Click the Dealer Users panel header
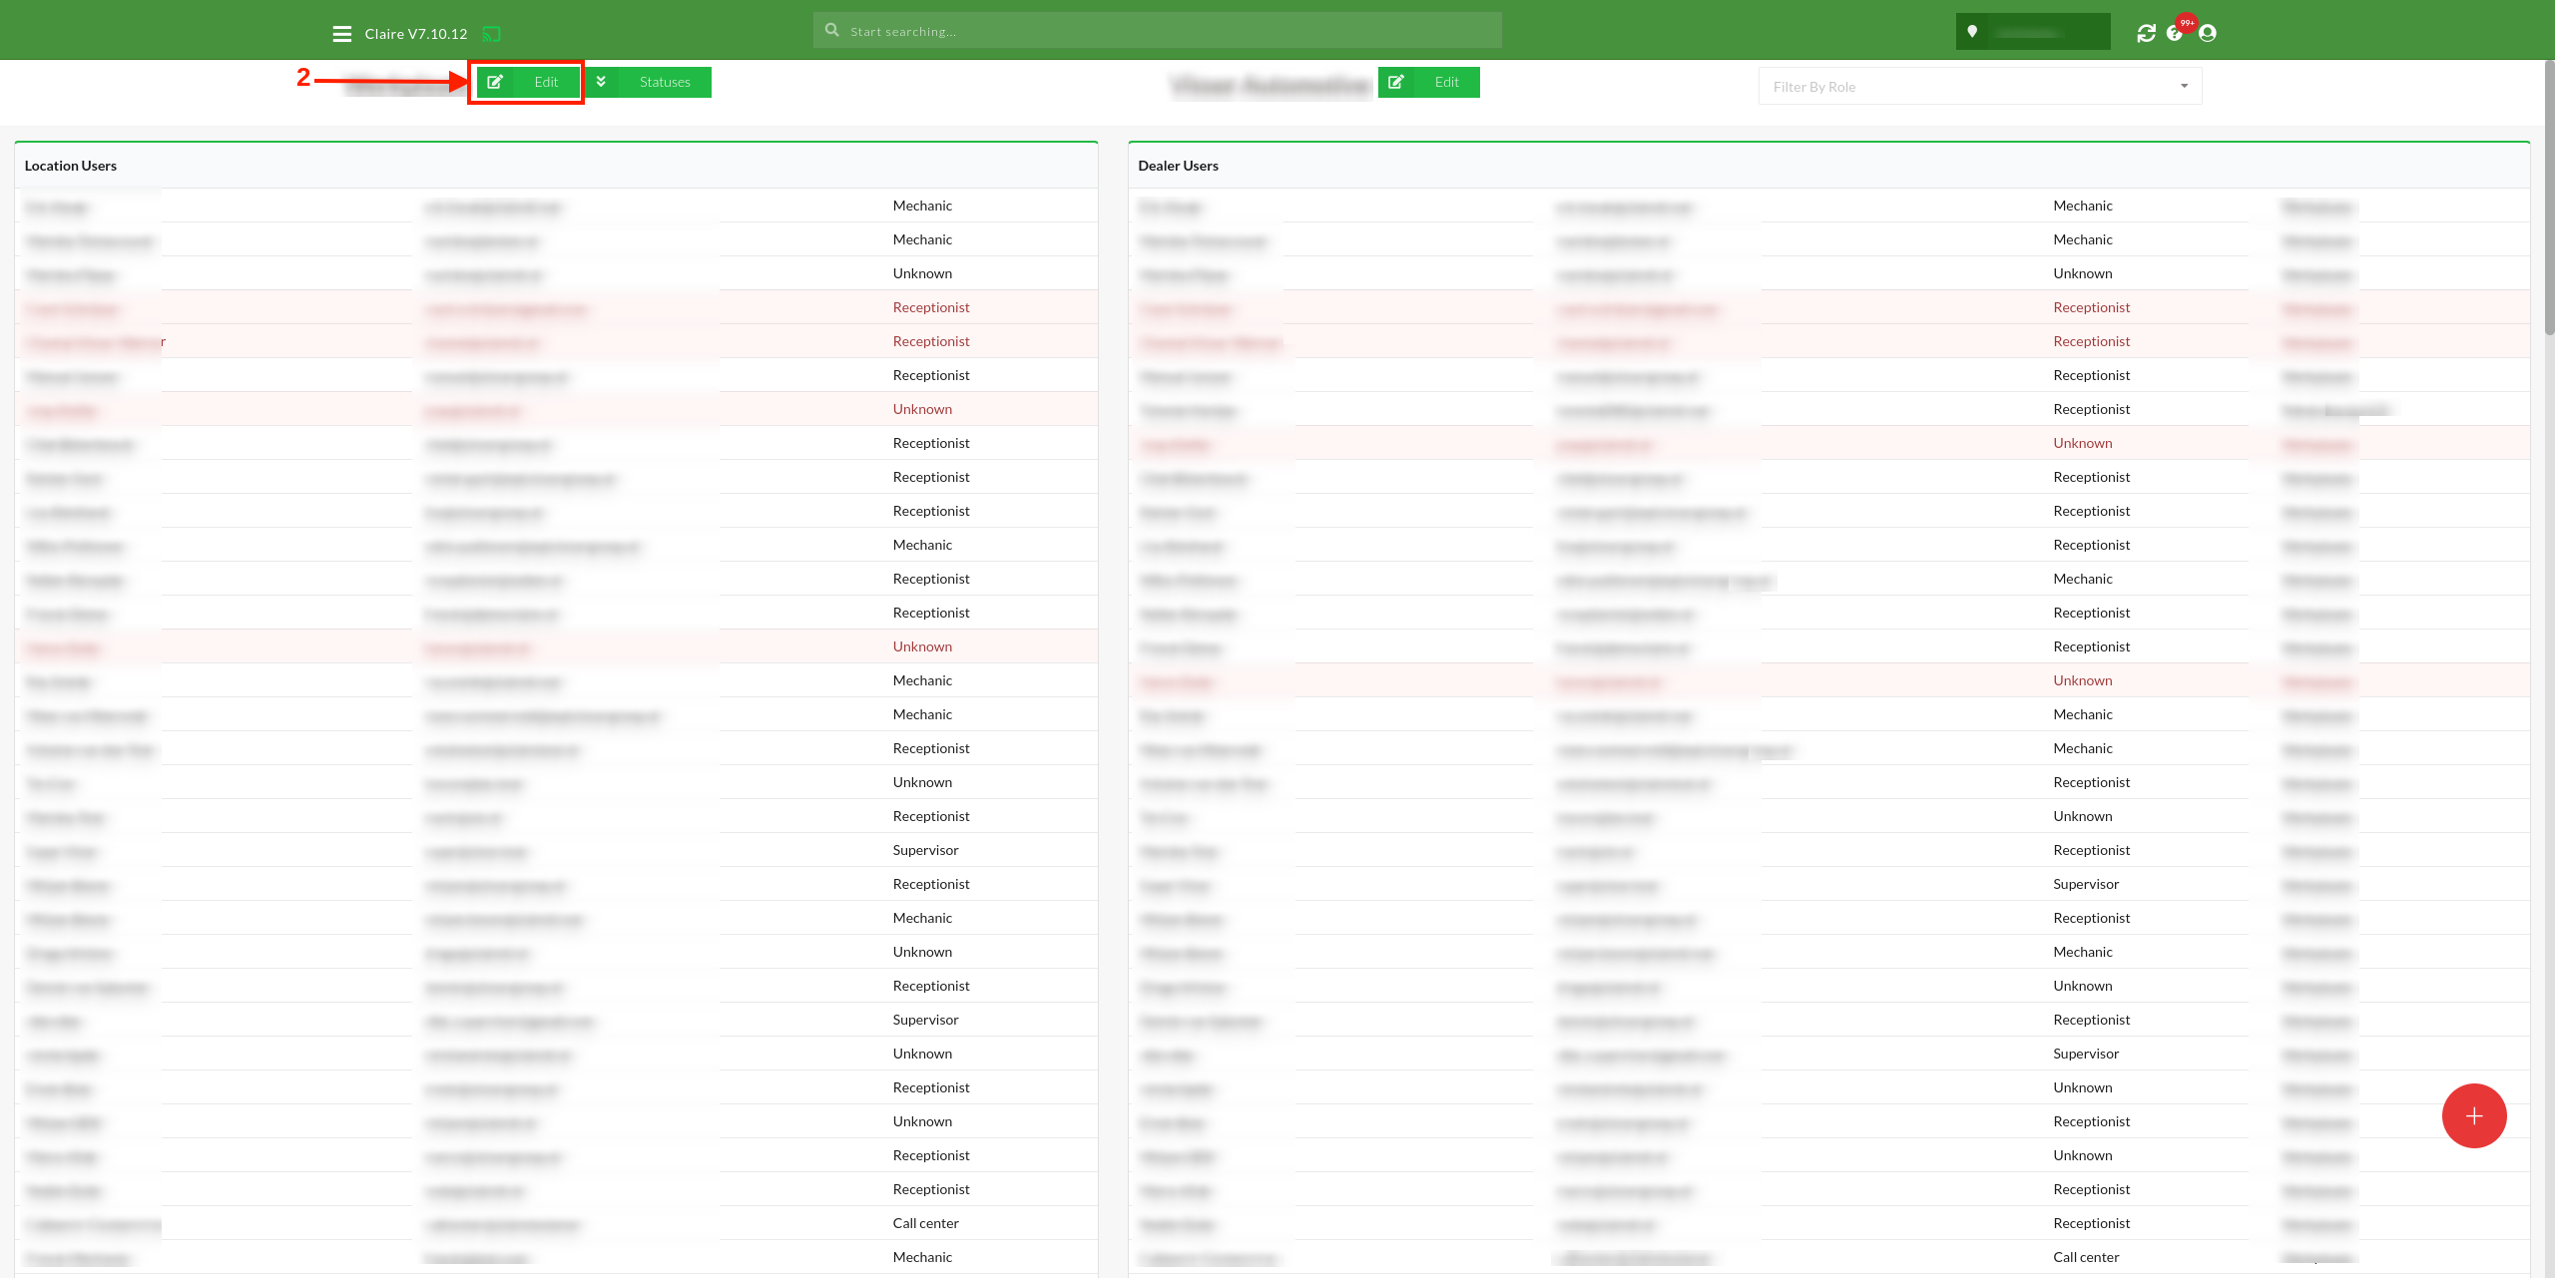This screenshot has height=1278, width=2555. click(1178, 167)
